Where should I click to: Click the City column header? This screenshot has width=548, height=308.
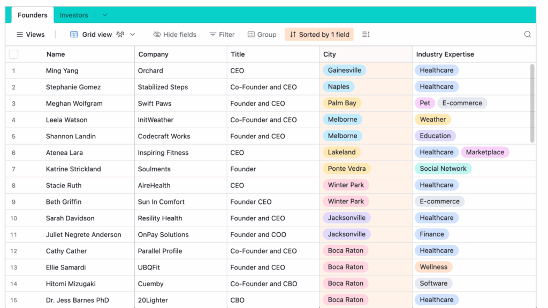(x=330, y=54)
